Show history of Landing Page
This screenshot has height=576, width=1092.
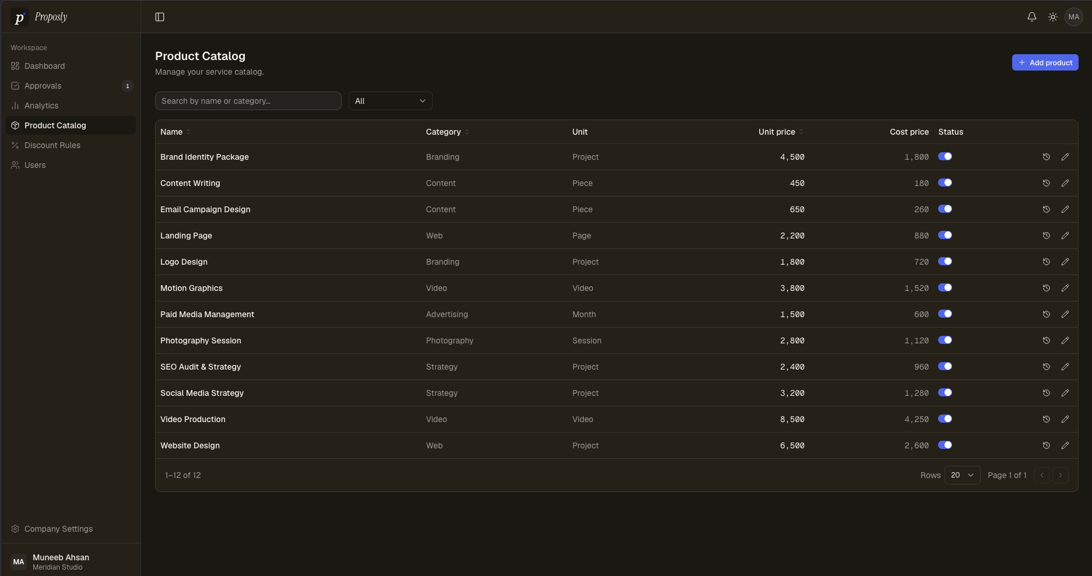1047,236
